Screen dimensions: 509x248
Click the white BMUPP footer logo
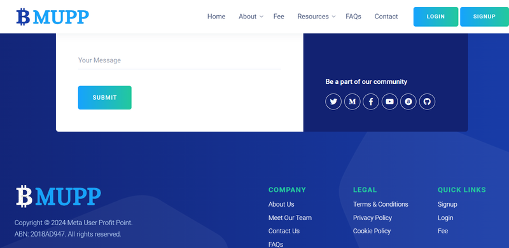tap(59, 196)
